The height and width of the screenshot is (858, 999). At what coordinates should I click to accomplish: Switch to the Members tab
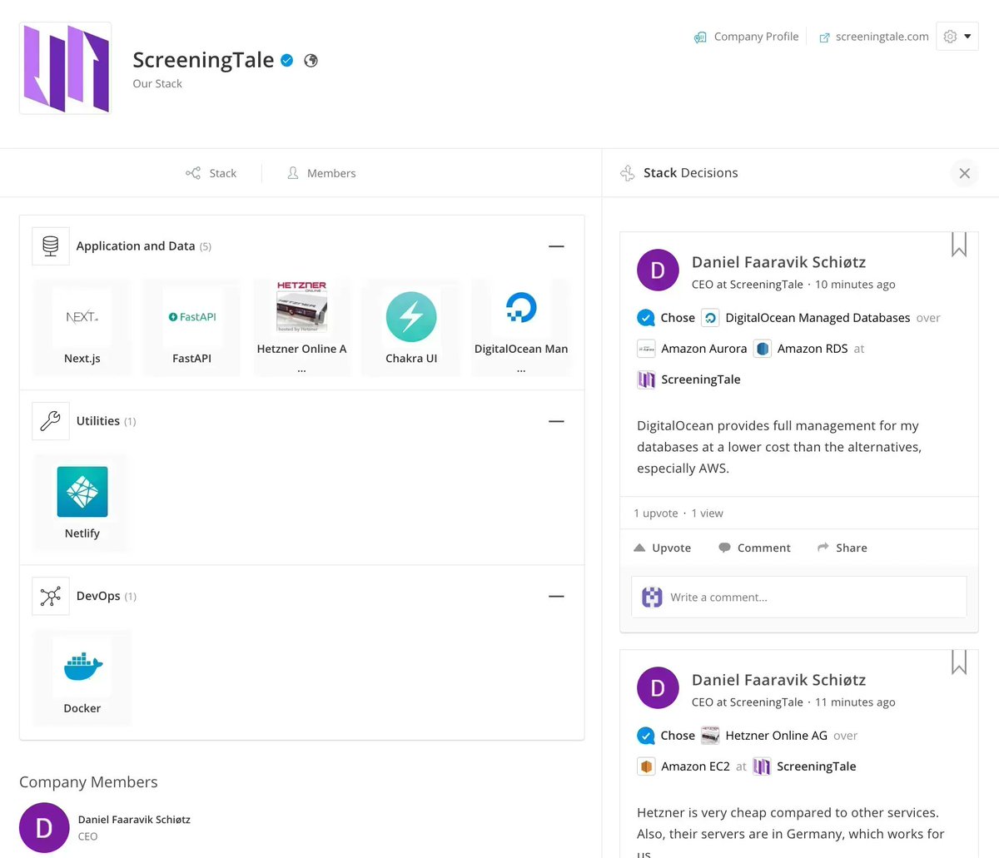click(321, 173)
